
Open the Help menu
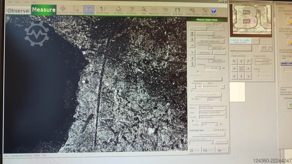tap(34, 2)
